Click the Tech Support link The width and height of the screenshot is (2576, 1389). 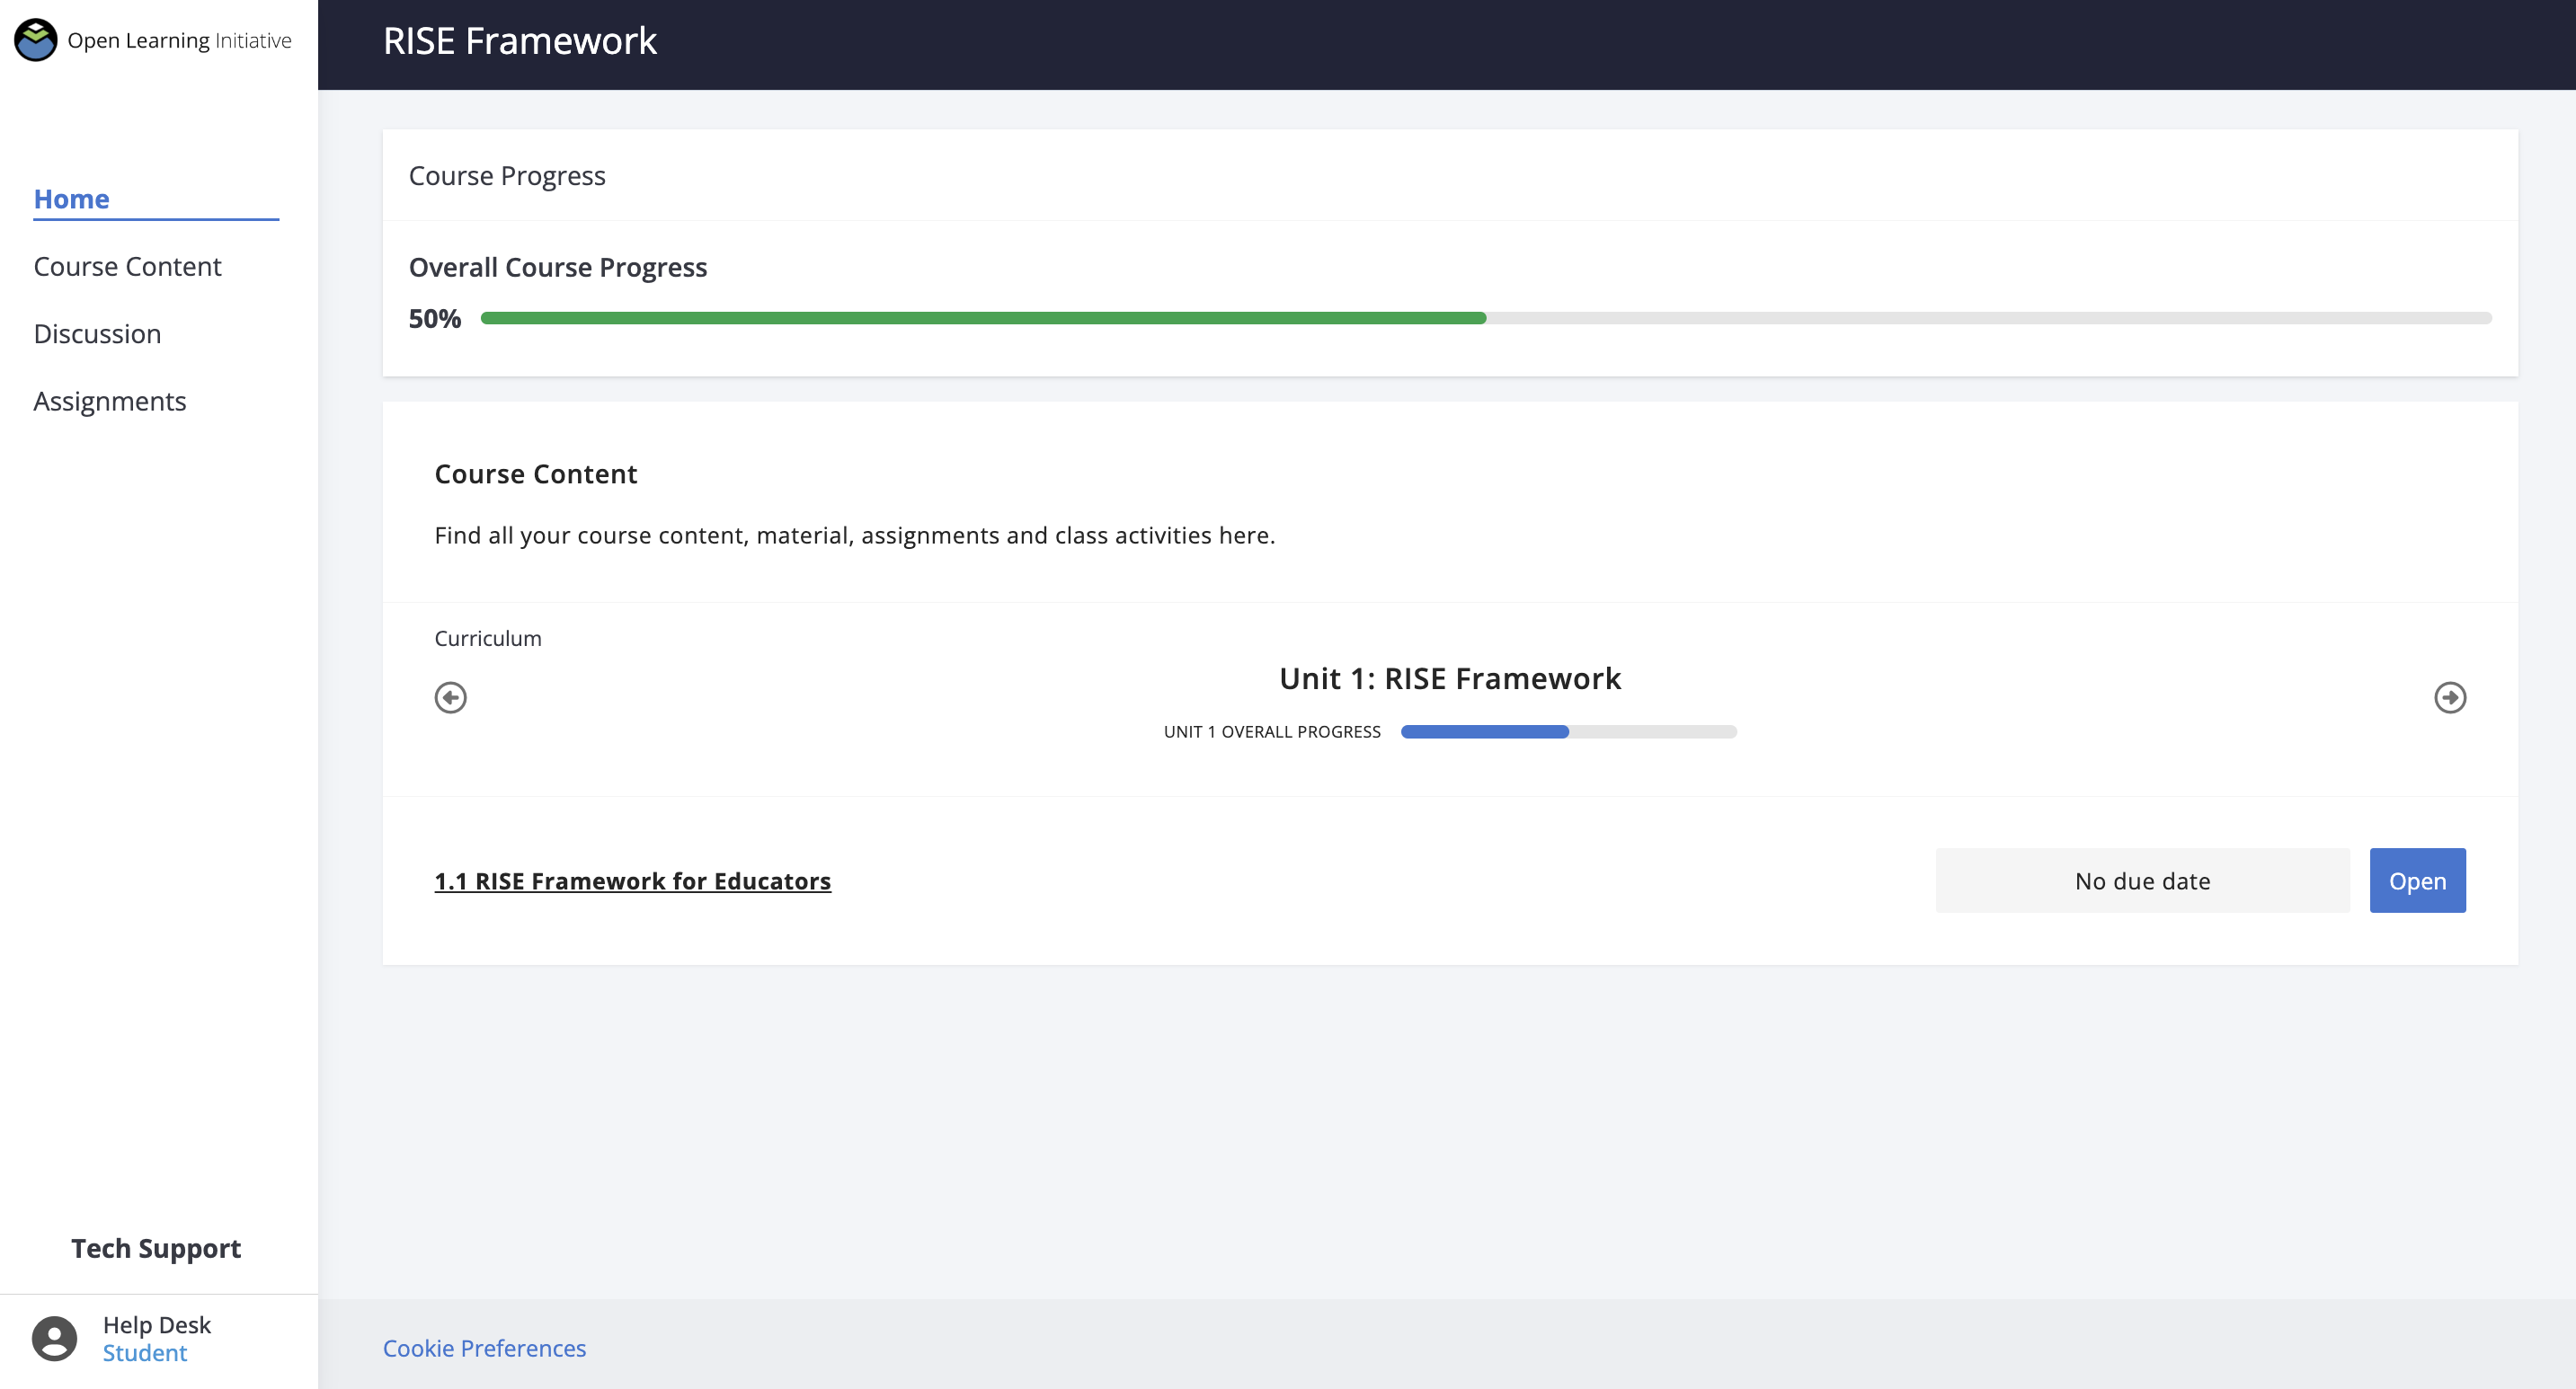coord(156,1248)
